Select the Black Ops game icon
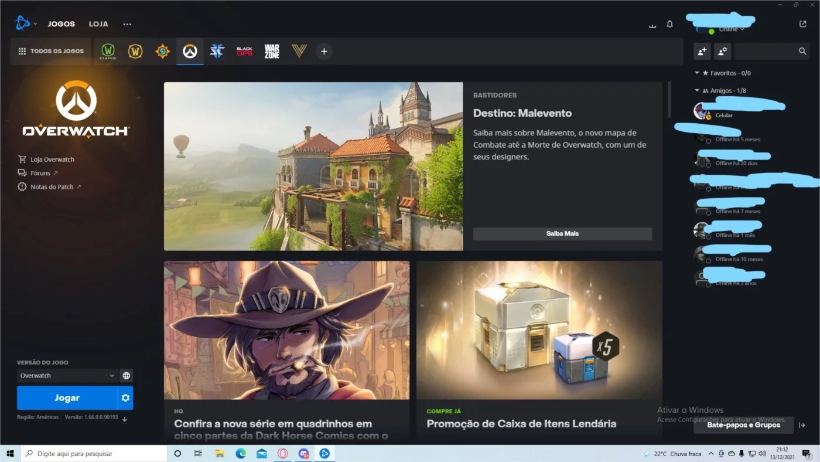The image size is (820, 462). pyautogui.click(x=244, y=51)
